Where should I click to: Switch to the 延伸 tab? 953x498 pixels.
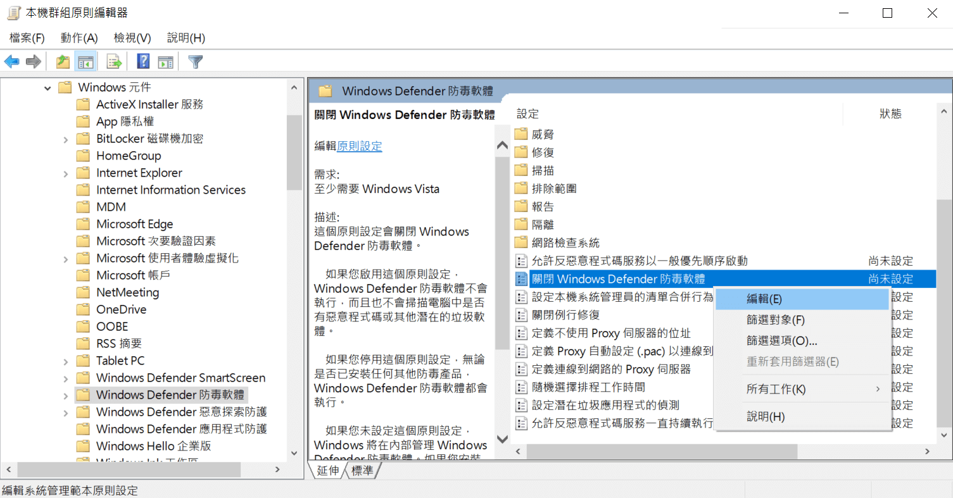pos(328,471)
